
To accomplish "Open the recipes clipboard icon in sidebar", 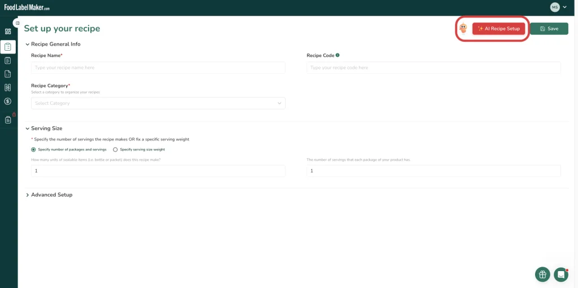I will point(8,47).
